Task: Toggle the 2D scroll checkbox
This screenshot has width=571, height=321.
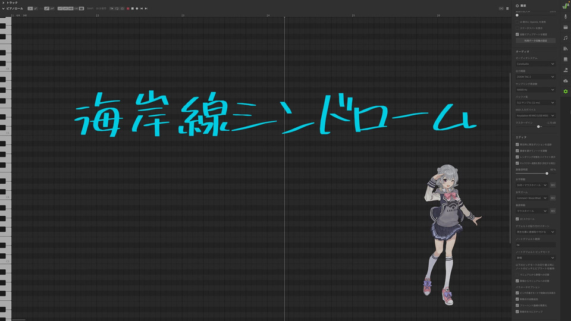Action: [517, 219]
